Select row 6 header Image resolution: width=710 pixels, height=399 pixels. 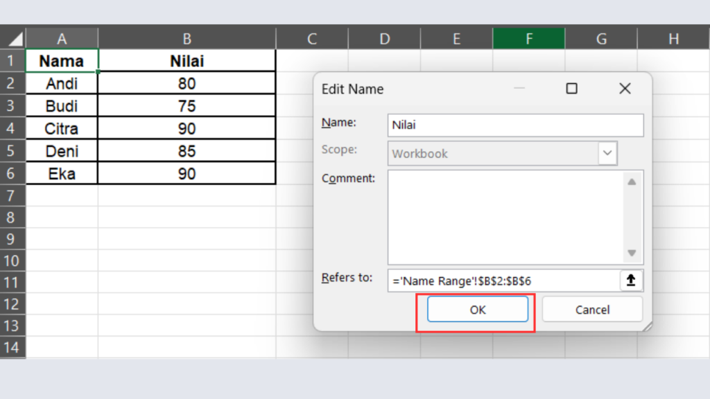[12, 174]
